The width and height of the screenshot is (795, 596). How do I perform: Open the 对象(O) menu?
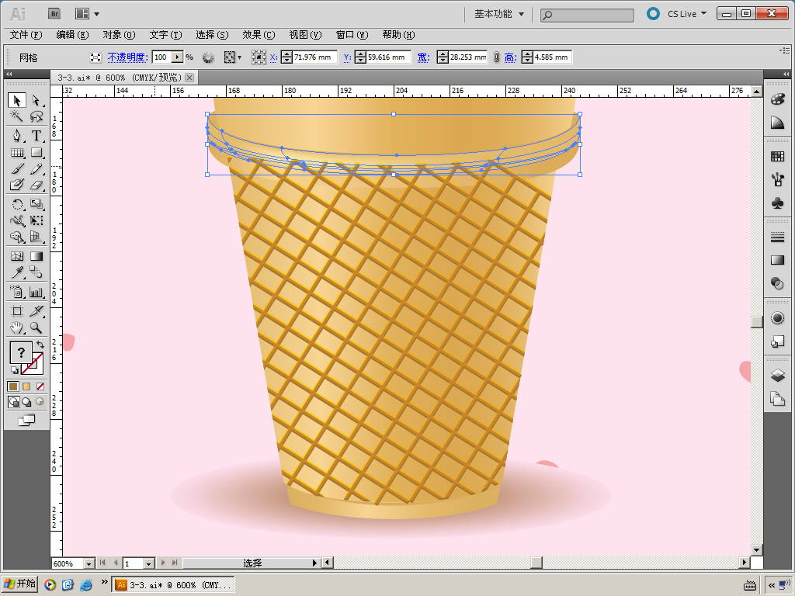tap(118, 35)
